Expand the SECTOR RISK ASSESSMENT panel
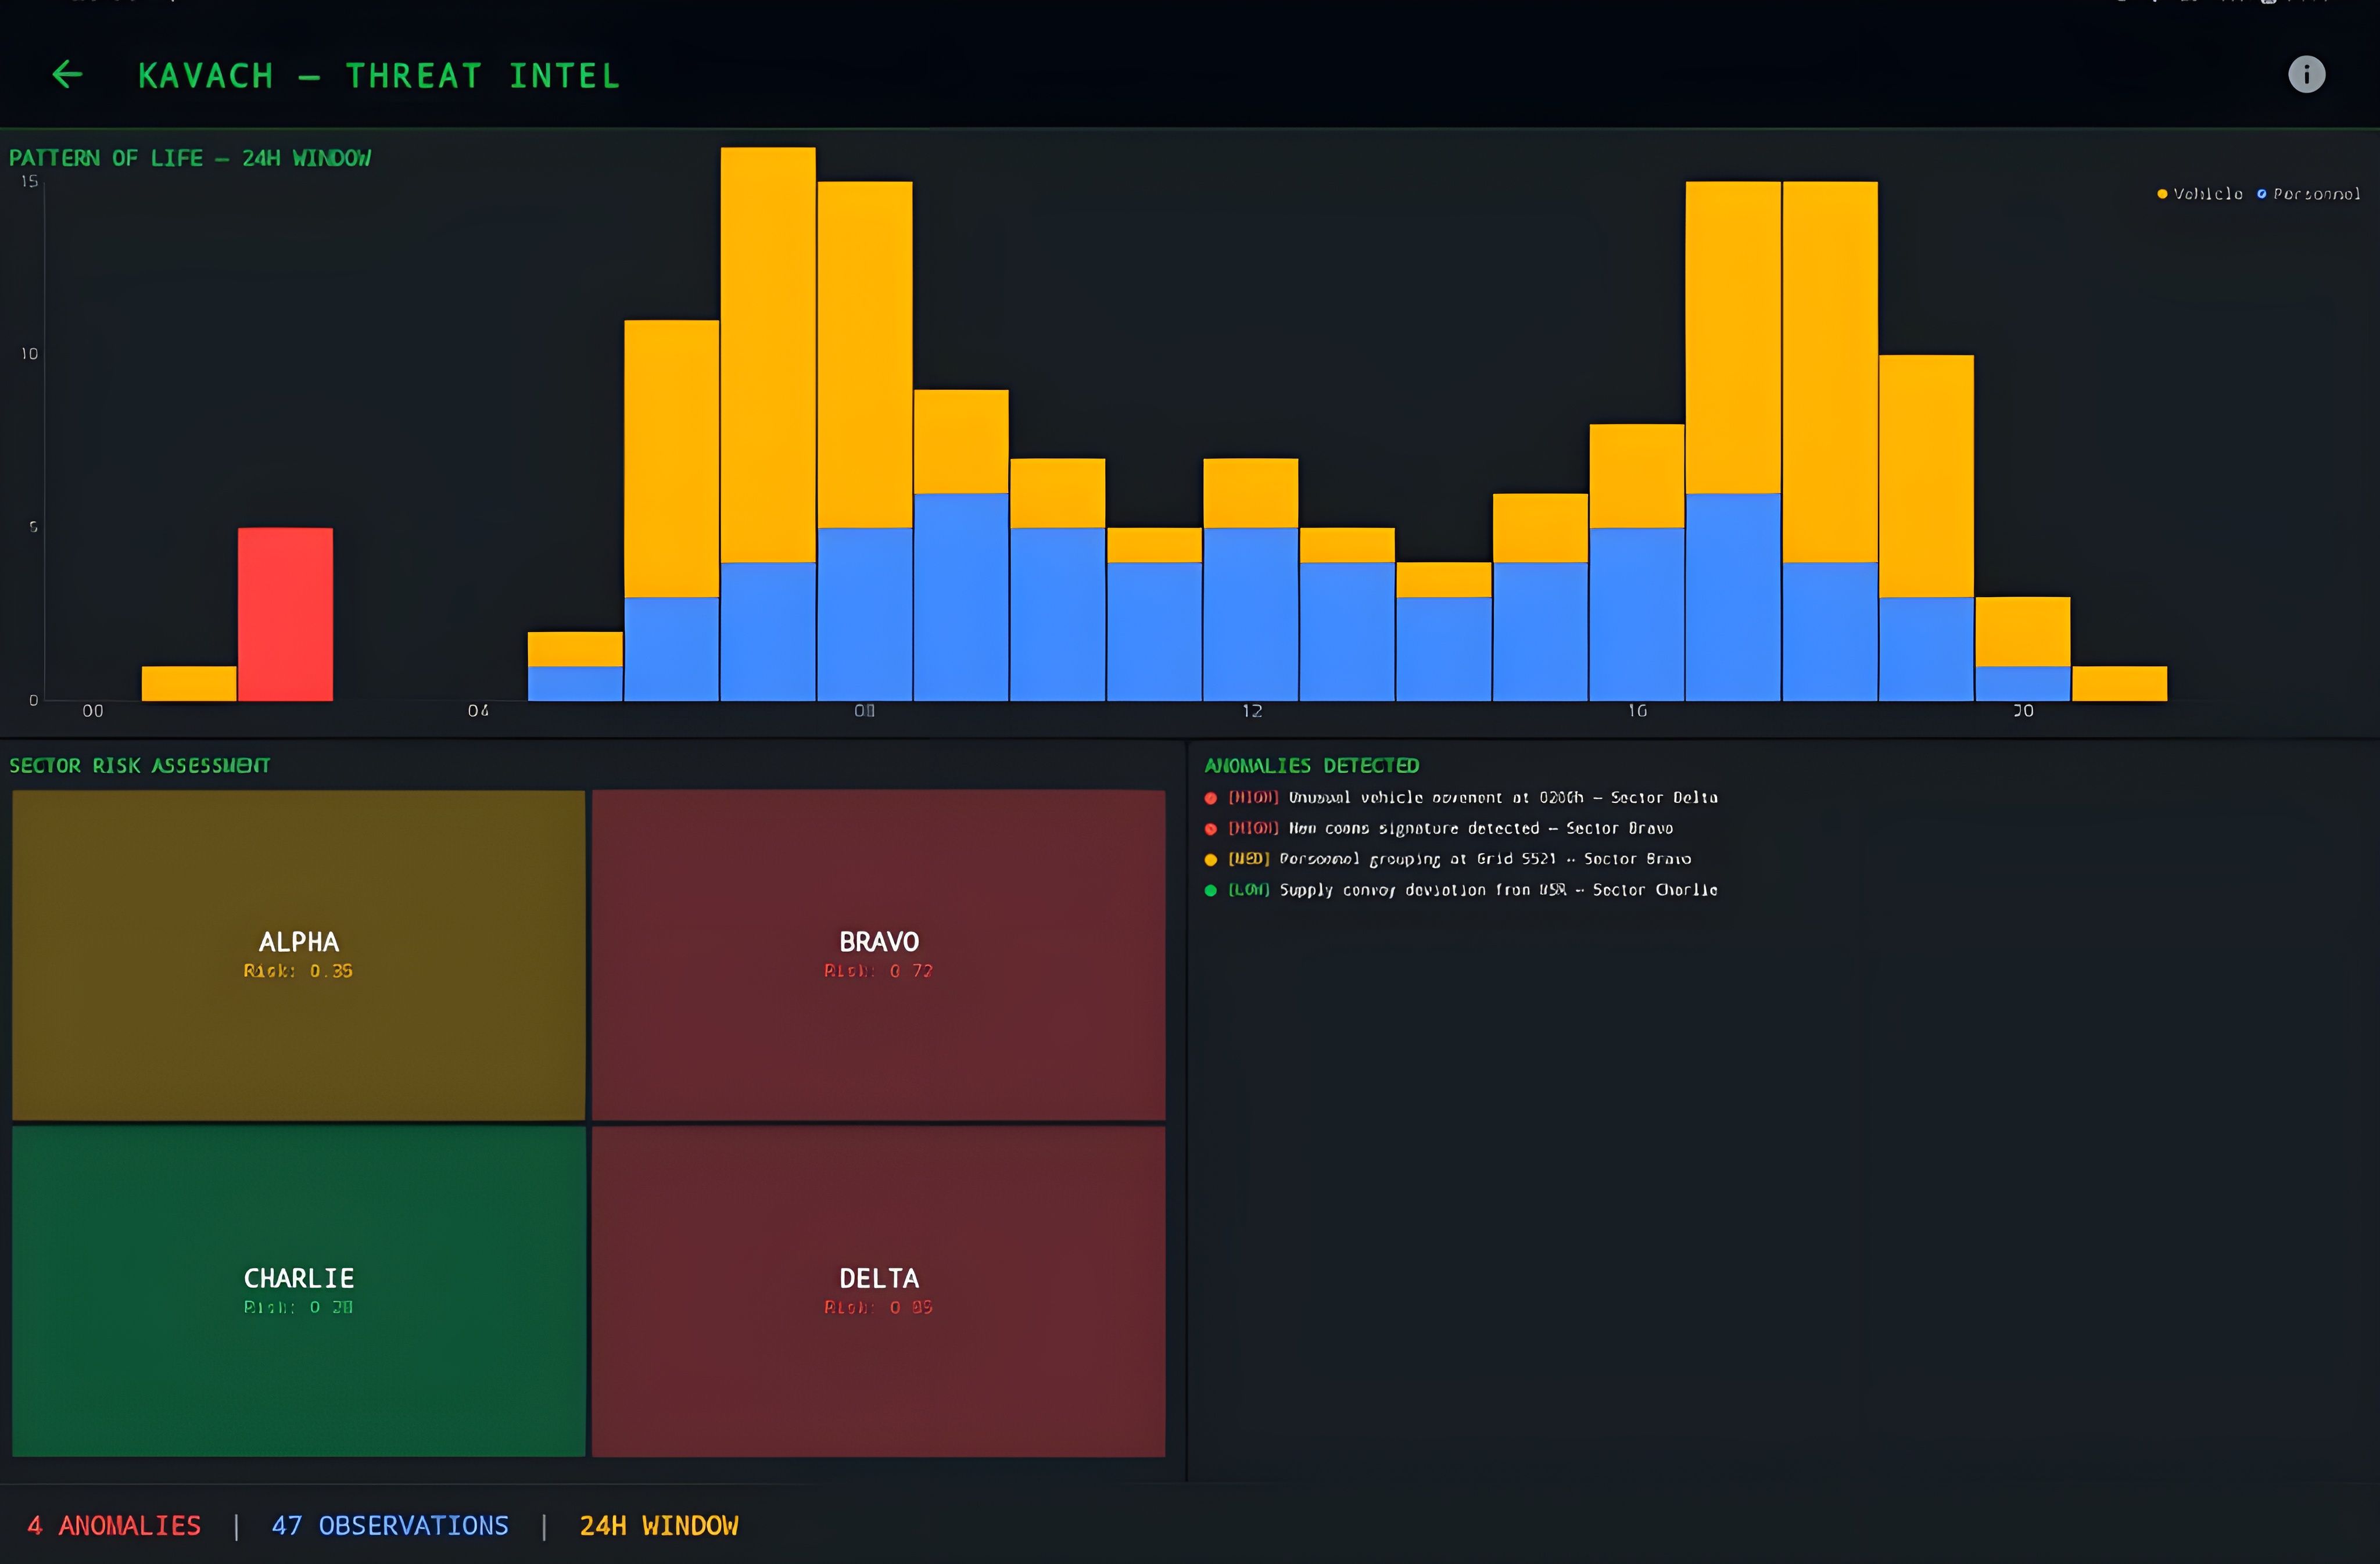 click(x=140, y=765)
